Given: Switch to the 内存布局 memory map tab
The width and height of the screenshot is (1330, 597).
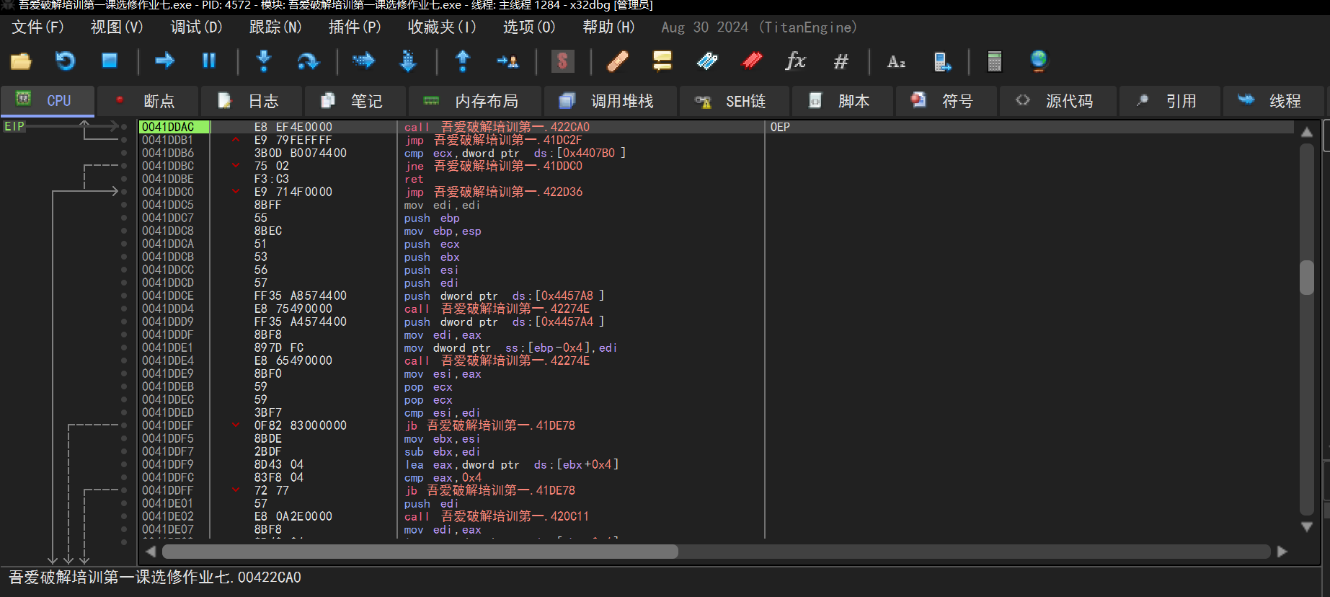Looking at the screenshot, I should [x=475, y=101].
